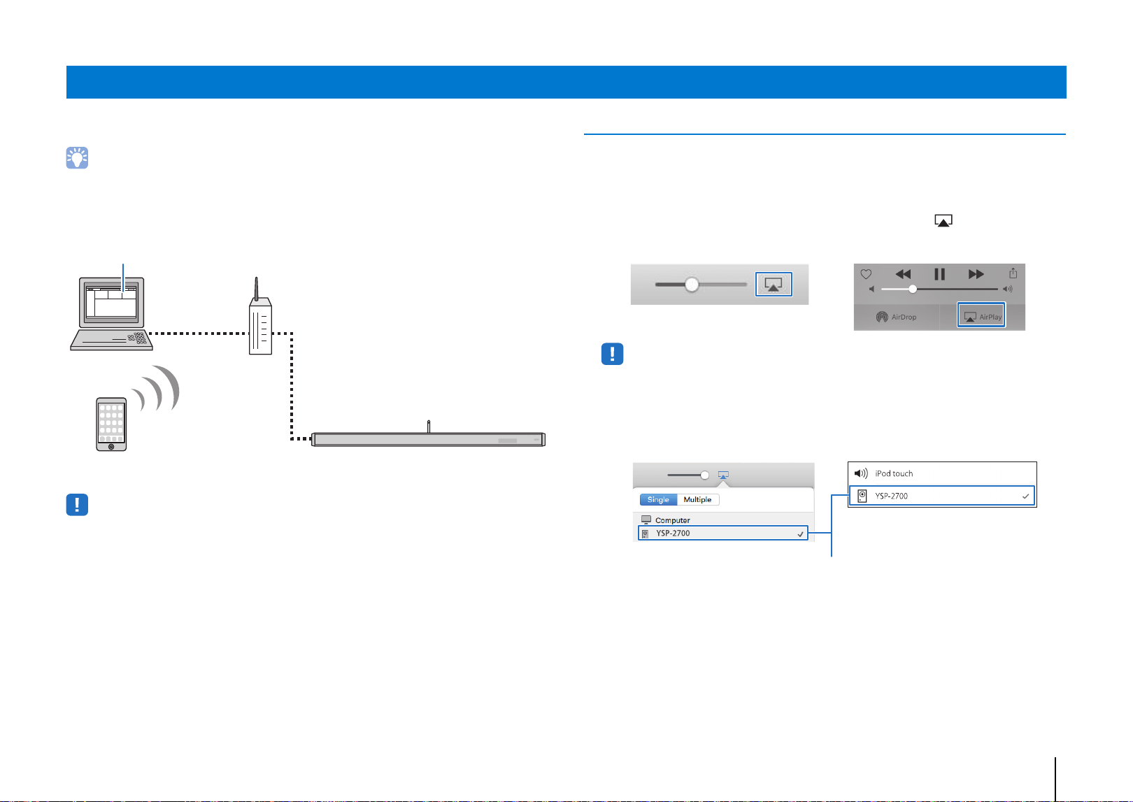Tap the pause button
The image size is (1133, 802).
939,274
